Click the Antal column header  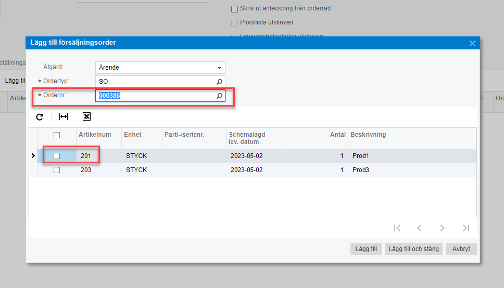[316, 138]
